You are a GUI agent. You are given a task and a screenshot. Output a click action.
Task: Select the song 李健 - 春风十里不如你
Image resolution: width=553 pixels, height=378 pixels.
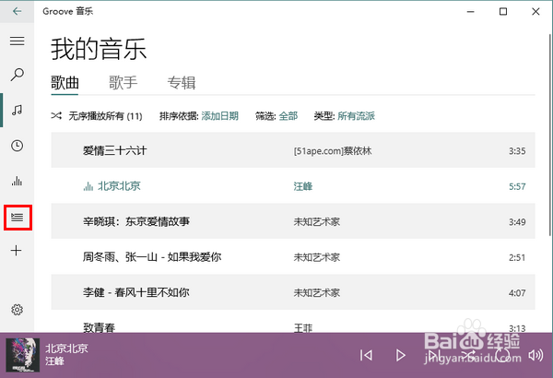pyautogui.click(x=136, y=292)
